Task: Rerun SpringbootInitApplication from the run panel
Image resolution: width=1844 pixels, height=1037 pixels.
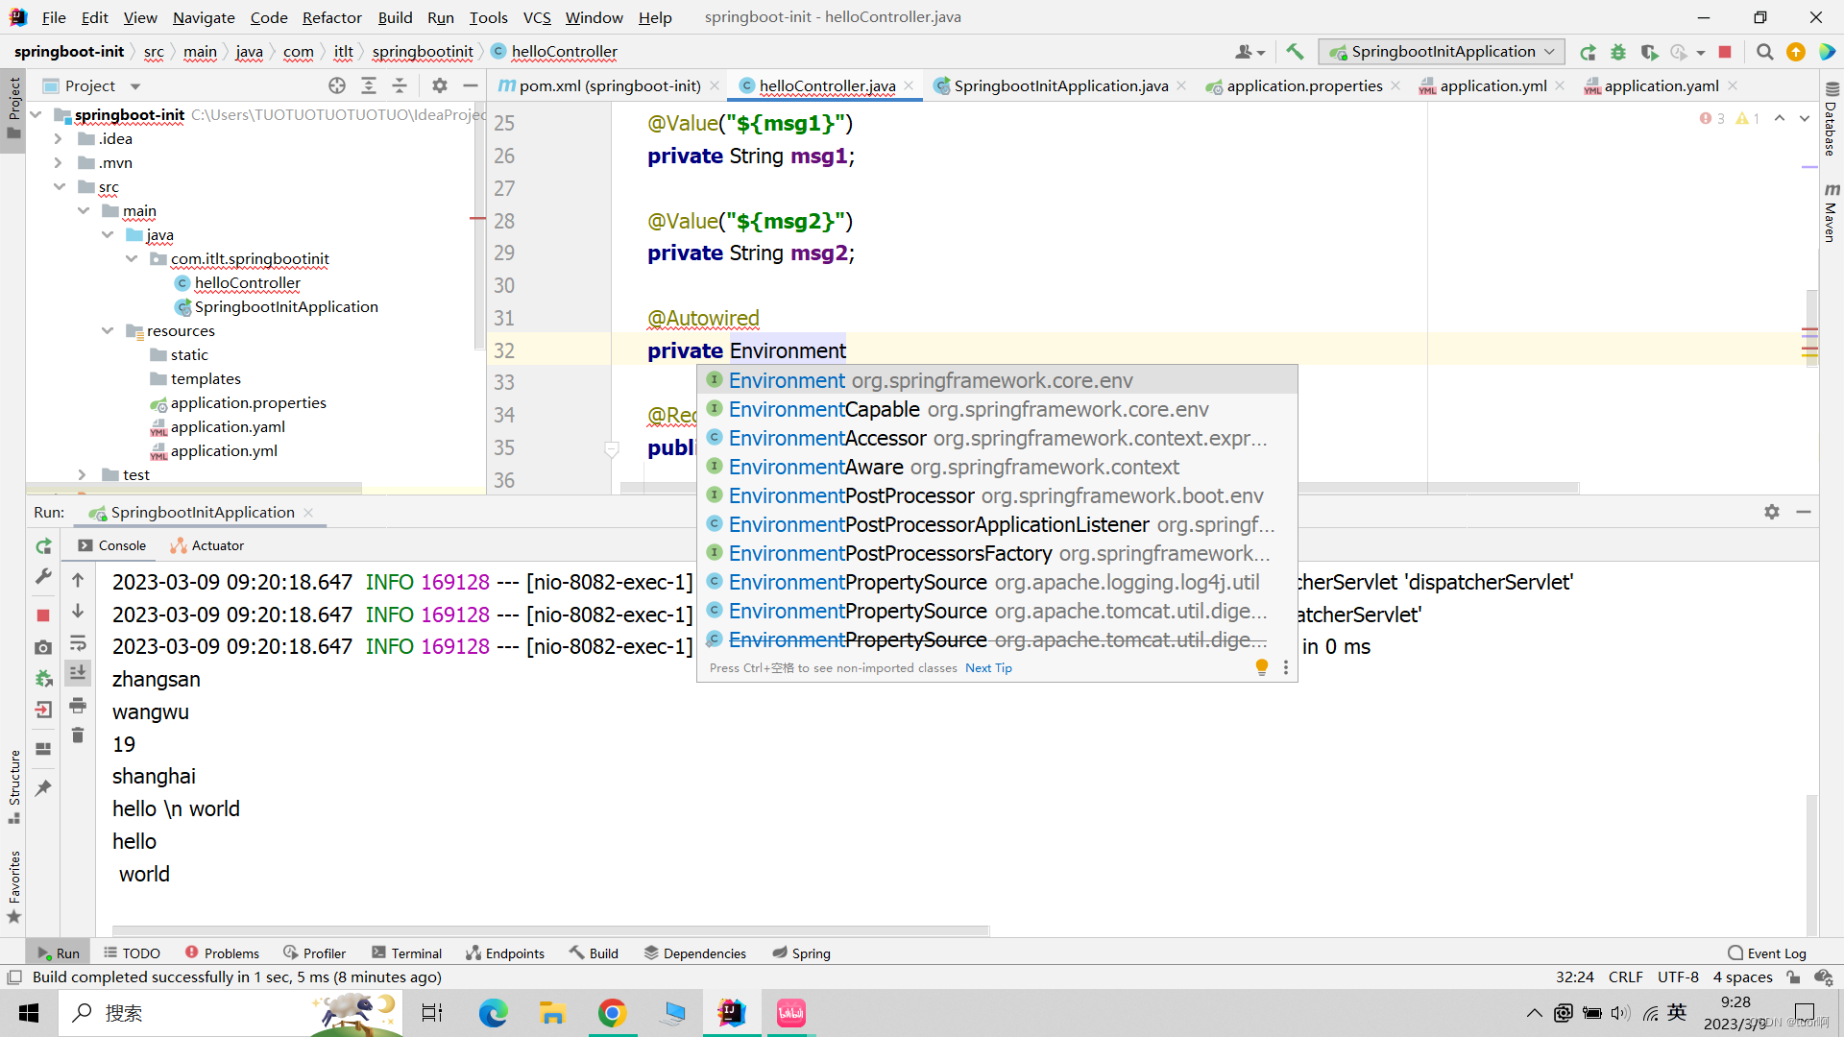Action: point(42,545)
